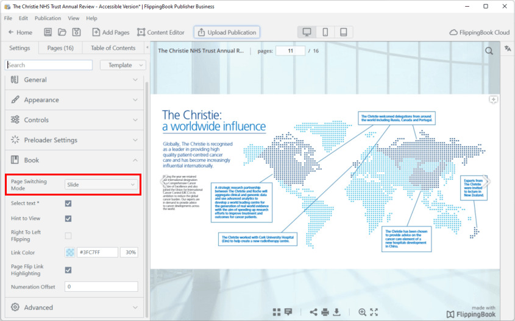
Task: Open the File menu
Action: tap(8, 18)
